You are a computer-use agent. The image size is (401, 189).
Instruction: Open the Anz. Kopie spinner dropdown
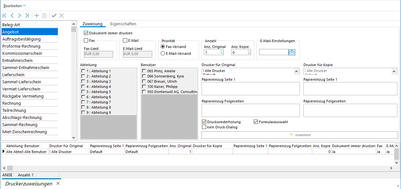pyautogui.click(x=249, y=52)
